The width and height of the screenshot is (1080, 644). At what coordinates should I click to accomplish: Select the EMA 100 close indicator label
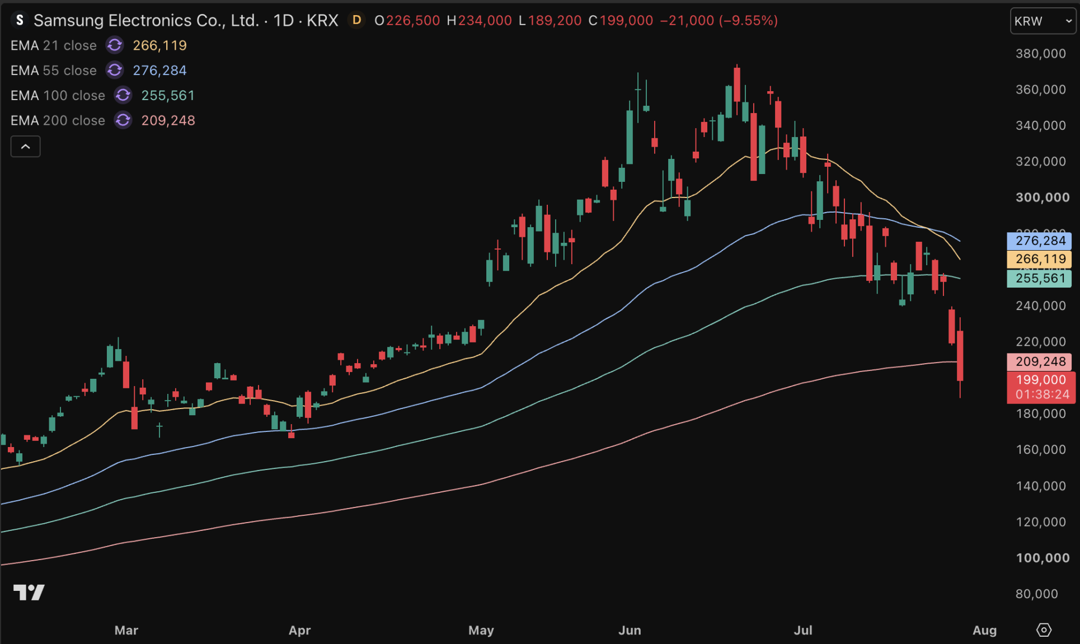click(x=58, y=96)
